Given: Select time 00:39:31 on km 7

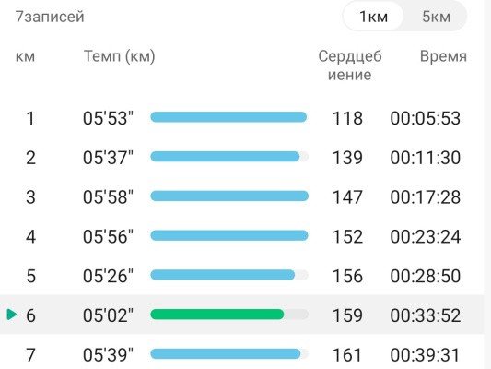Looking at the screenshot, I should pyautogui.click(x=426, y=355).
